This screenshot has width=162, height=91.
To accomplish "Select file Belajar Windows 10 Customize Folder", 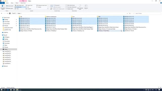I will click(x=106, y=29).
